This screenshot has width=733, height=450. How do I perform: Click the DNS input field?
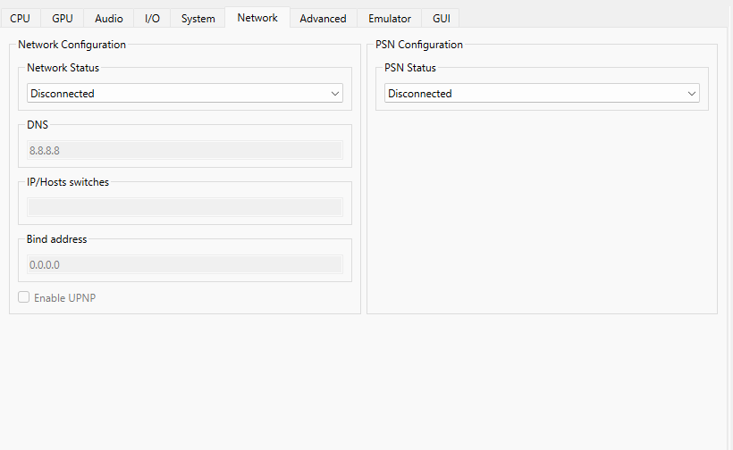pos(185,150)
